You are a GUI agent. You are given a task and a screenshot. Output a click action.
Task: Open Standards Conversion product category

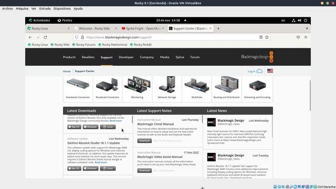point(78,89)
